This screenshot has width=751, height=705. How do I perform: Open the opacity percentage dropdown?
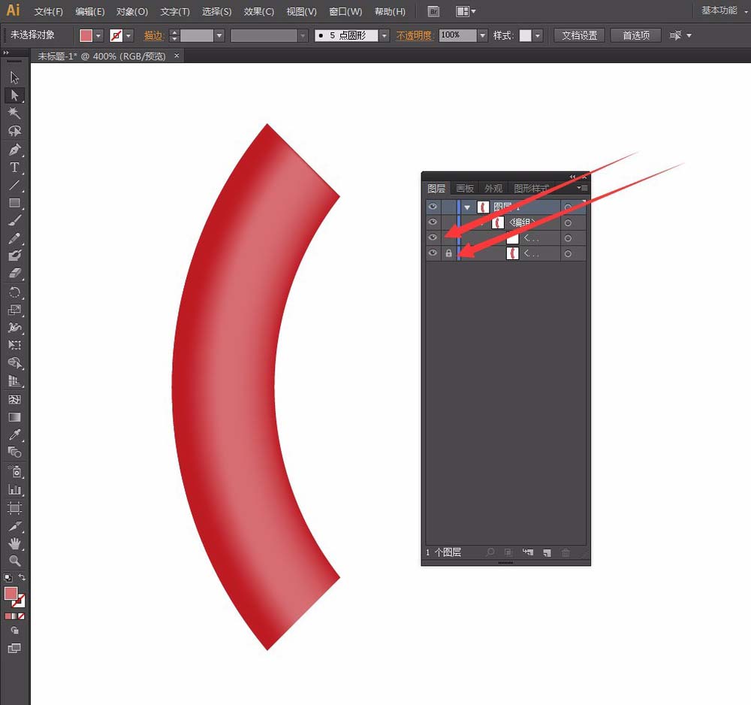pos(481,35)
